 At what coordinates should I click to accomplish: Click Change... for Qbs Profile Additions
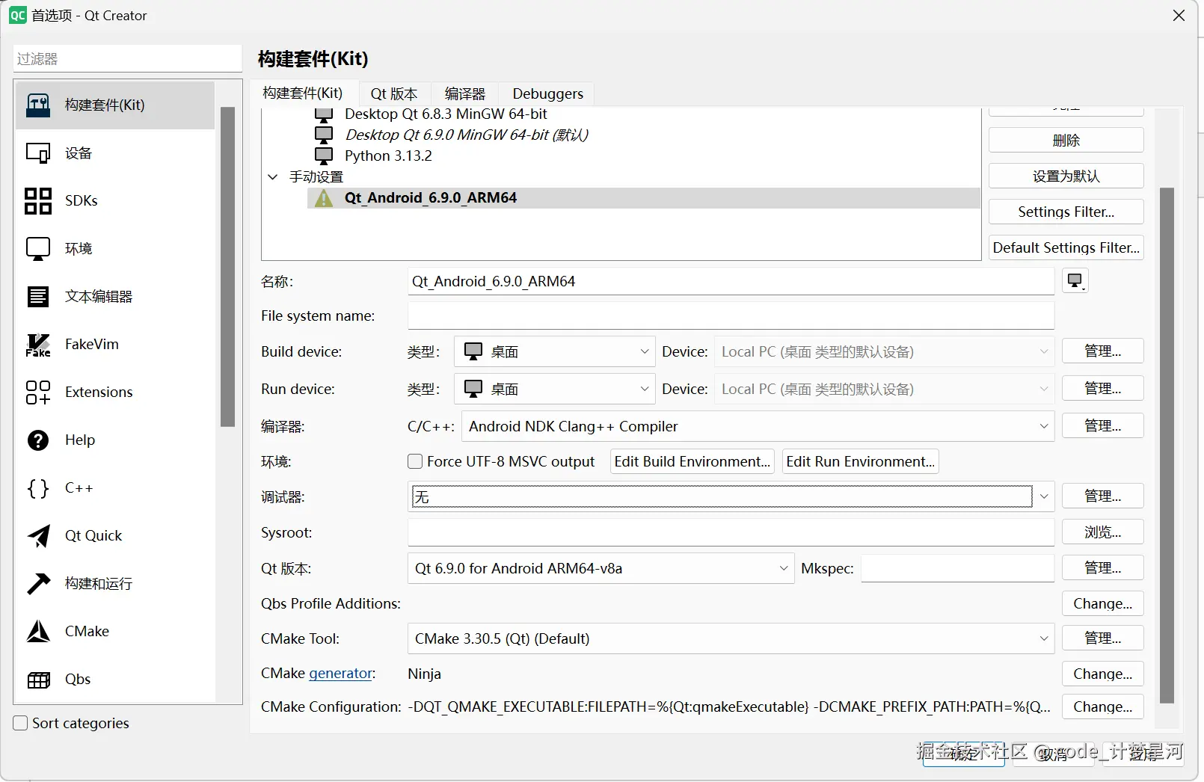coord(1103,603)
